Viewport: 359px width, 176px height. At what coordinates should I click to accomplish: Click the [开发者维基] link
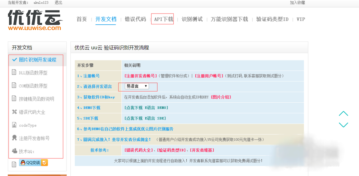coord(202,150)
